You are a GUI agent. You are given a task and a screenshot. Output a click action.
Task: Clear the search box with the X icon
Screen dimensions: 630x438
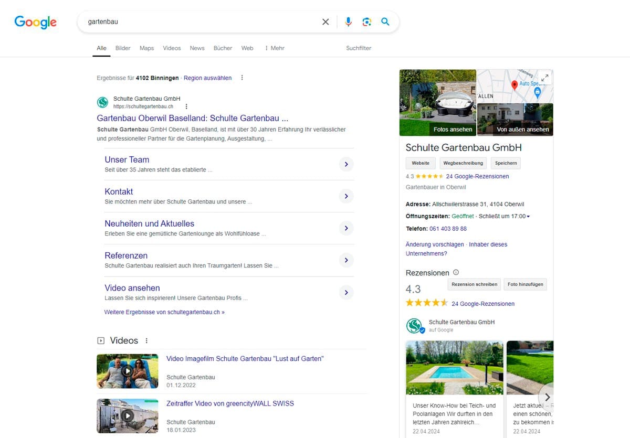[x=325, y=22]
